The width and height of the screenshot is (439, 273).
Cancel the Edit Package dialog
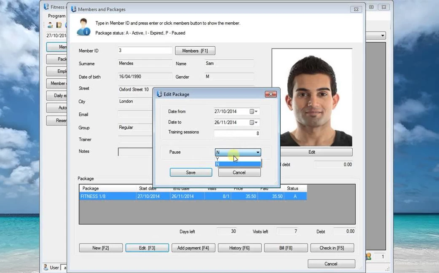click(x=239, y=172)
